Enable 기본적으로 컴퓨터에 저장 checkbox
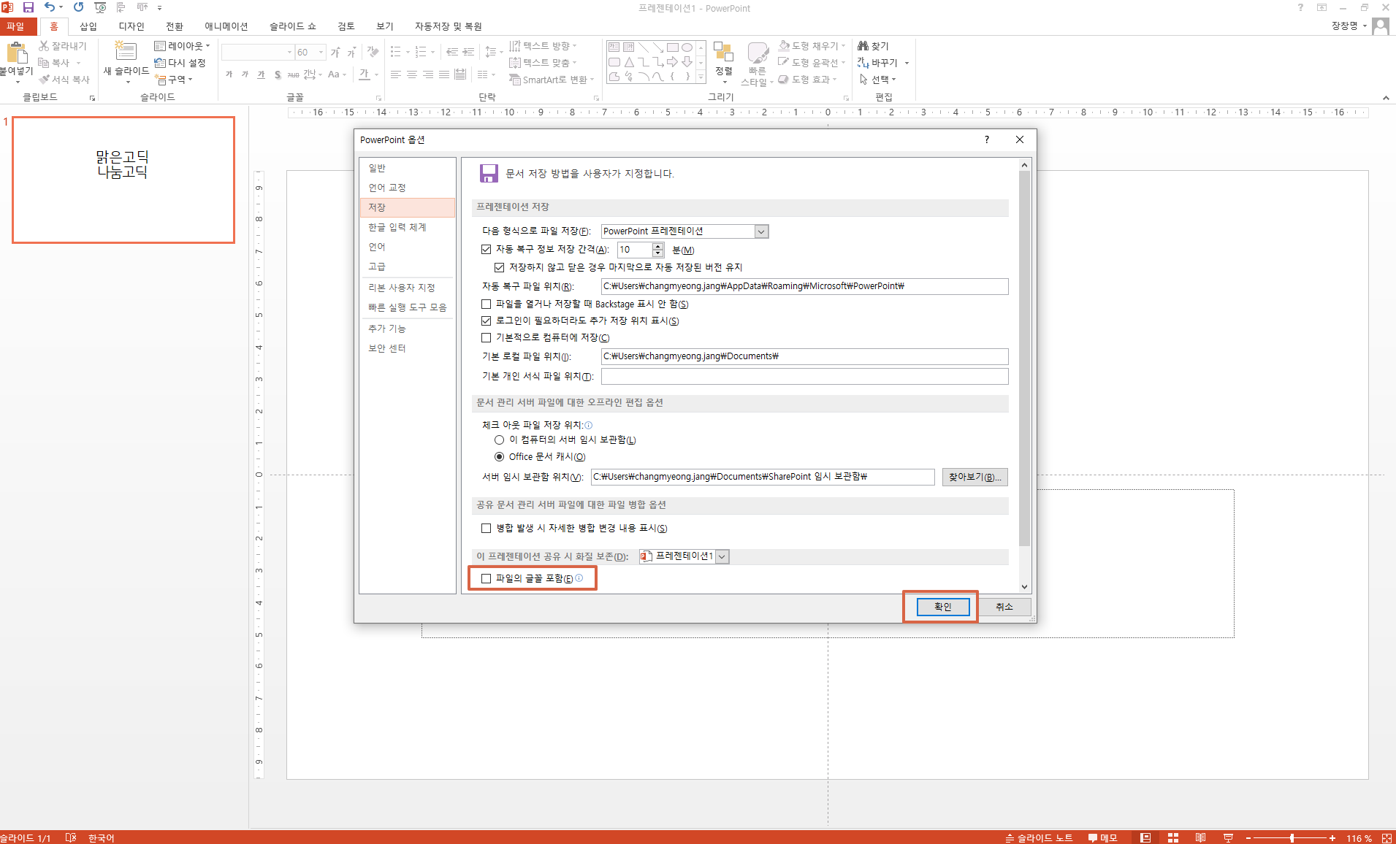 [486, 338]
